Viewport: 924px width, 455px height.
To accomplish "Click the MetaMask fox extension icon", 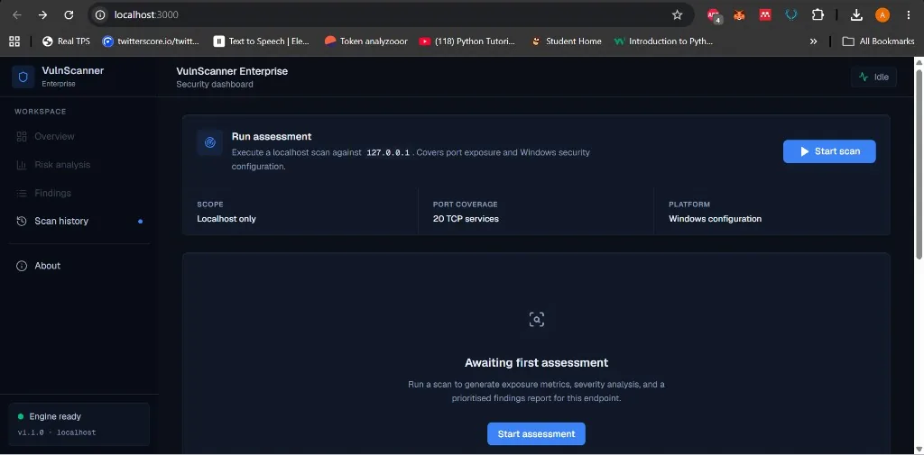I will point(739,15).
